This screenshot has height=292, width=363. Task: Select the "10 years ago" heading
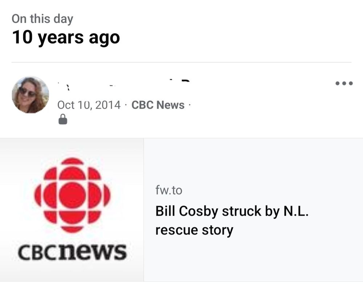click(x=66, y=37)
